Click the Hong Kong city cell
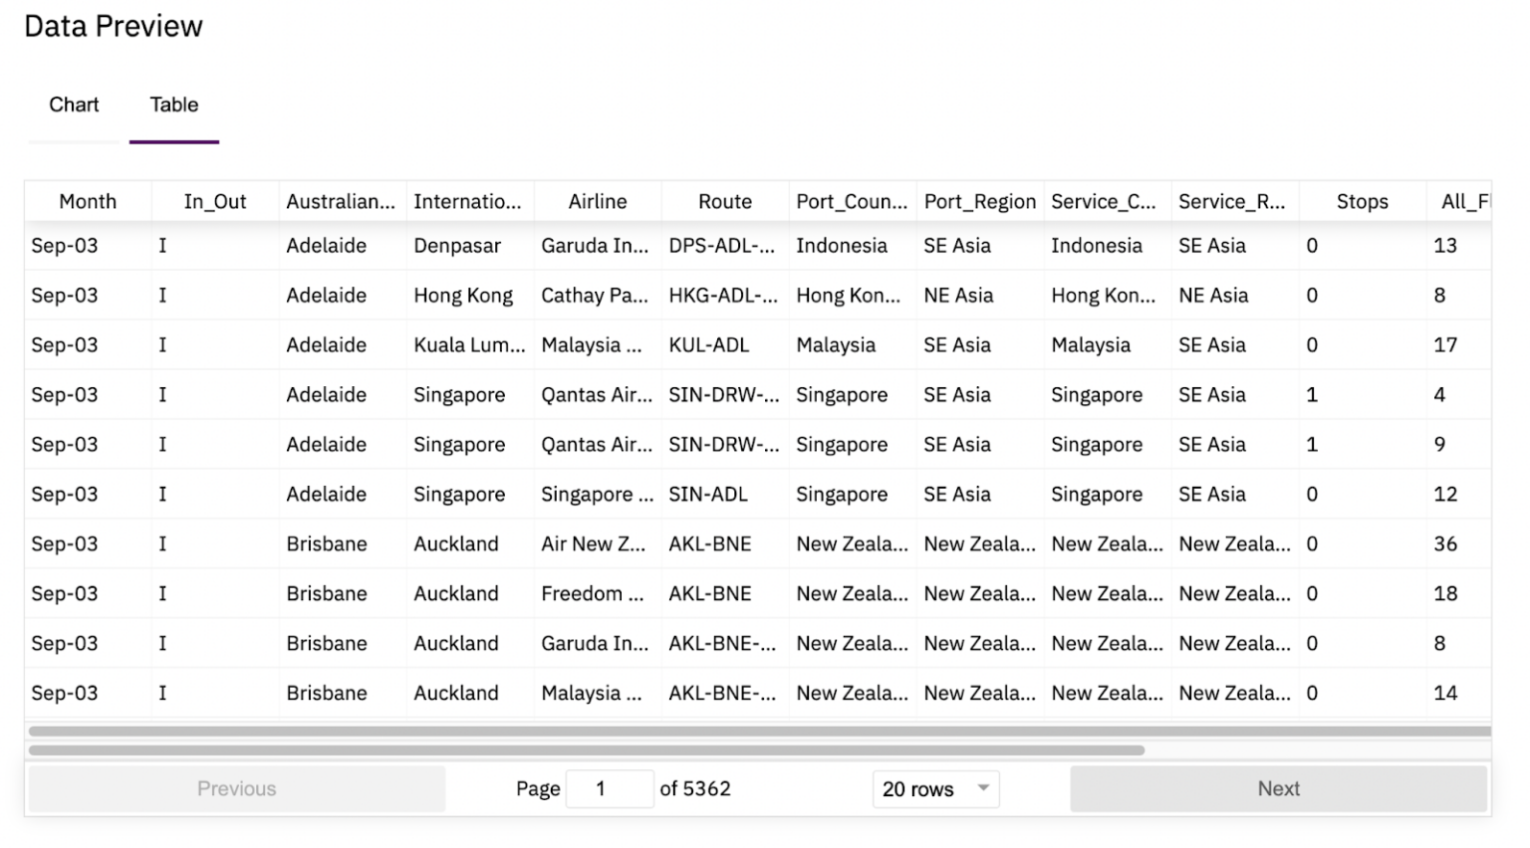The image size is (1530, 848). [x=463, y=296]
